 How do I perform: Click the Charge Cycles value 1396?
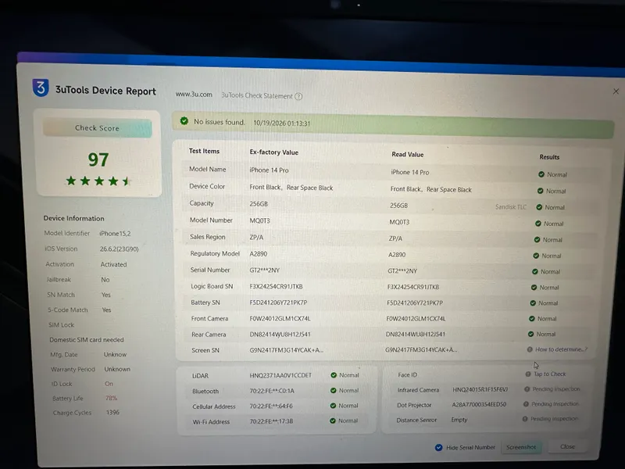pyautogui.click(x=112, y=413)
